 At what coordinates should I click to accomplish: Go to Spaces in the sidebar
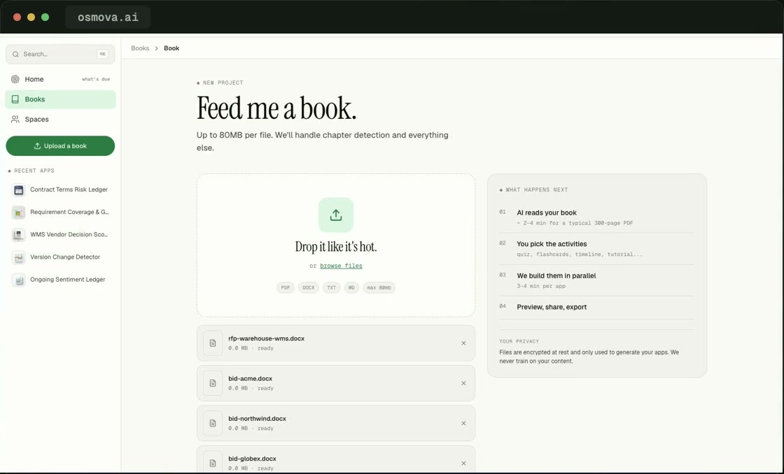60,120
